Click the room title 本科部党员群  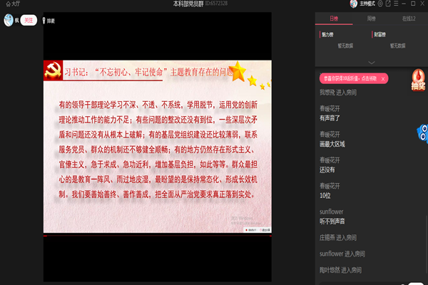coord(188,4)
